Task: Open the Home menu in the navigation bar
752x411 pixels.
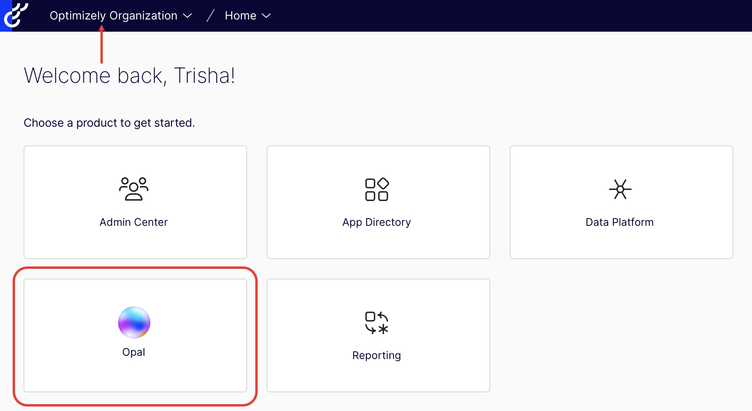Action: tap(247, 15)
